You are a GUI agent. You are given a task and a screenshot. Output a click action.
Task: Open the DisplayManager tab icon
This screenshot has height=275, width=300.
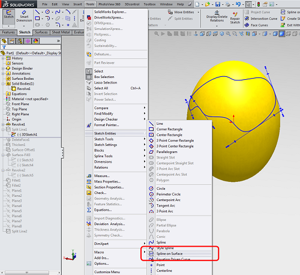(35, 41)
